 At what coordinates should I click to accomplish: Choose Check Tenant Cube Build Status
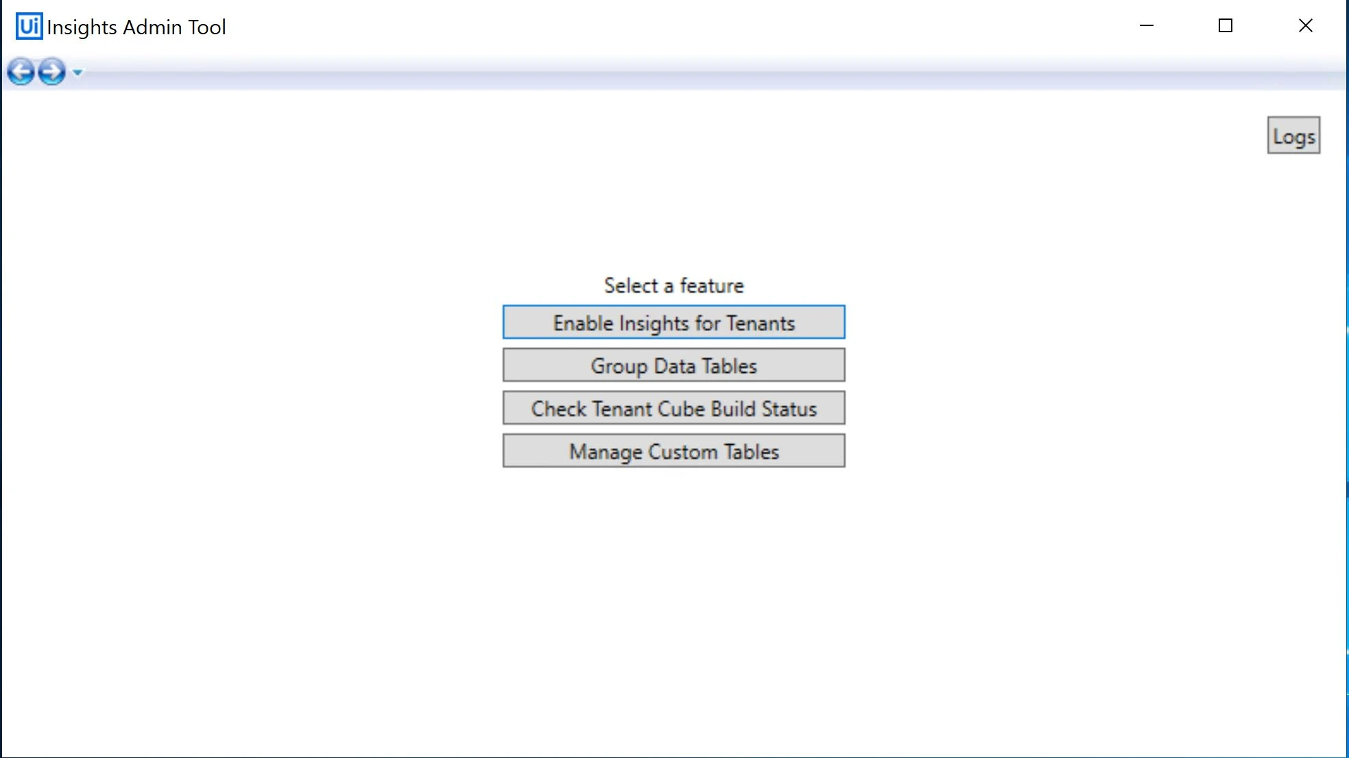[x=673, y=408]
